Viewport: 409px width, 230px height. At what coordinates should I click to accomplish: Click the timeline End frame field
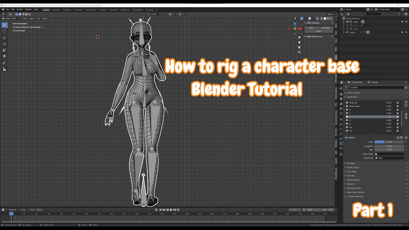pyautogui.click(x=327, y=210)
